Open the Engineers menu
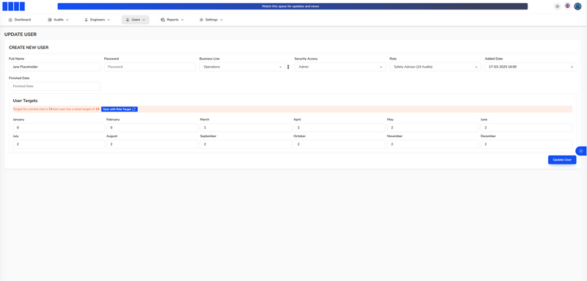Screen dimensions: 587x281 (97, 20)
